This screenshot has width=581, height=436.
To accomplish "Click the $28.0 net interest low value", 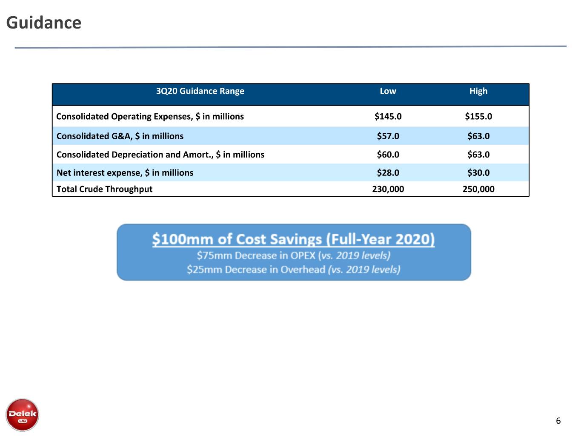I will pos(388,173).
